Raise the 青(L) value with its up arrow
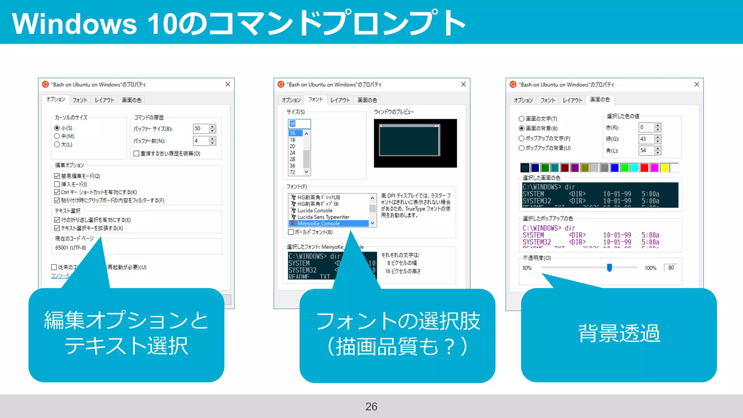Viewport: 743px width, 418px height. pyautogui.click(x=658, y=148)
